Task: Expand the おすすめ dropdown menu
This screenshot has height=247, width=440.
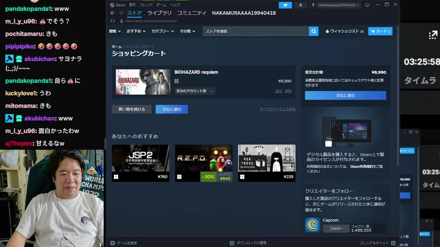Action: tap(136, 31)
